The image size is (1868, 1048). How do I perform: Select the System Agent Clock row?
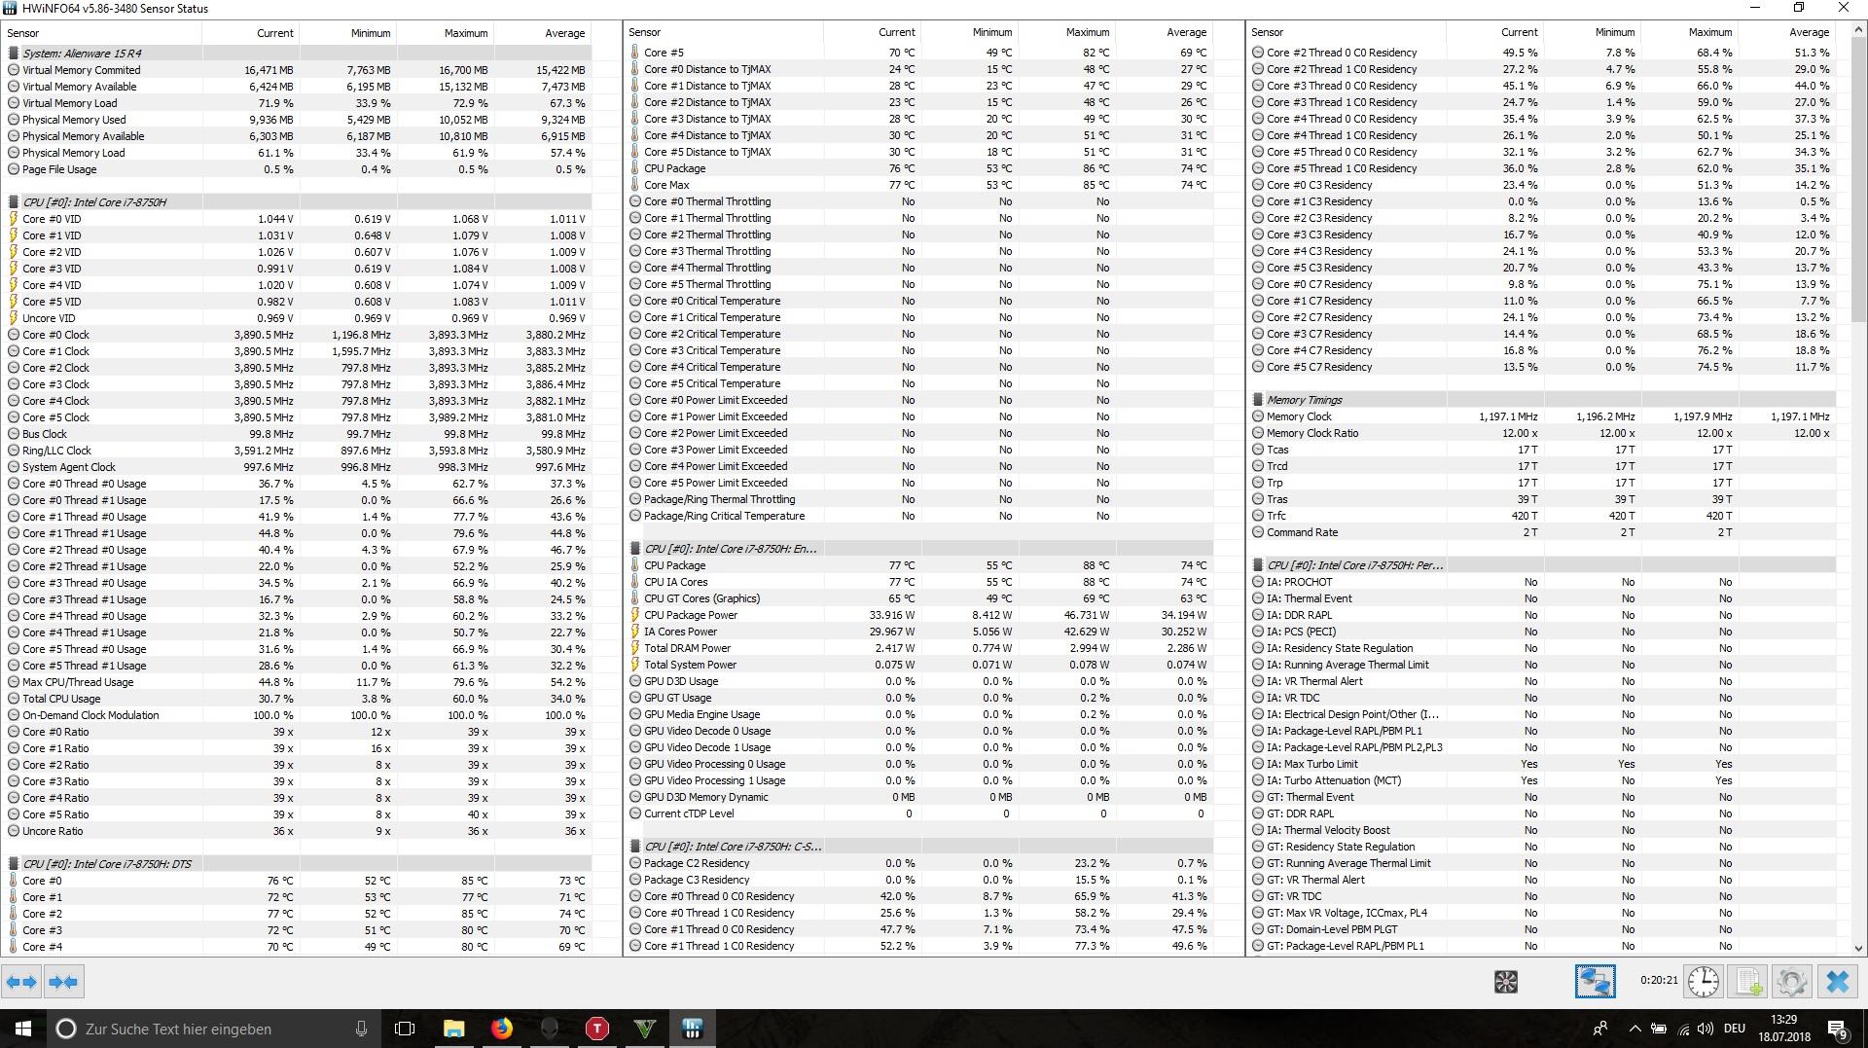coord(296,467)
